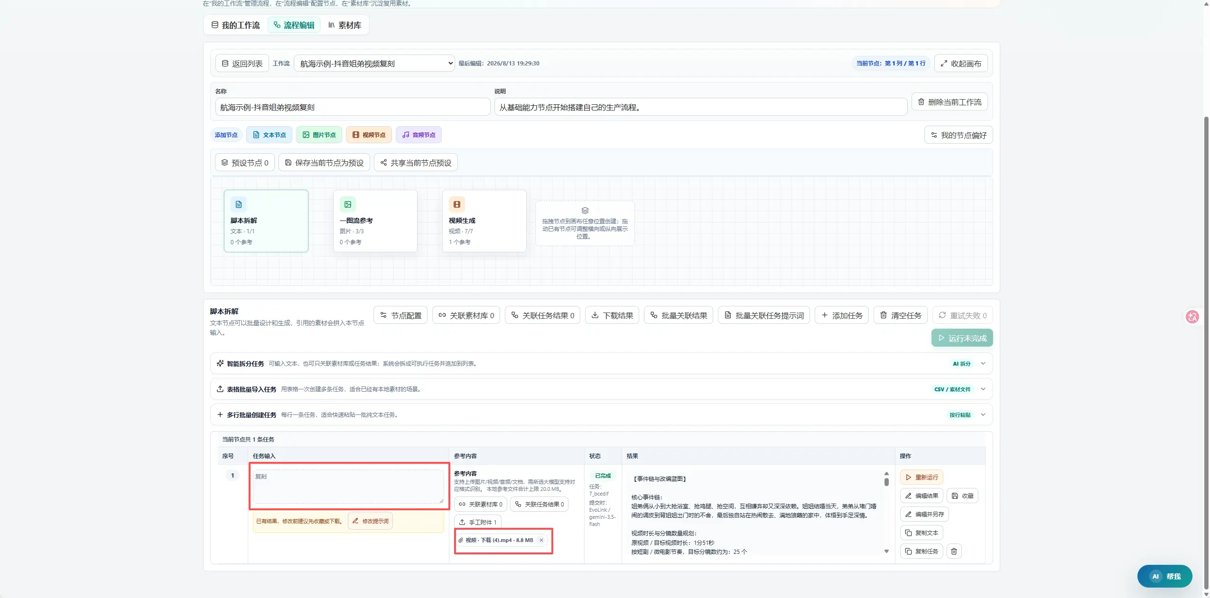Click into the 名称 name field
This screenshot has height=598, width=1210.
[353, 107]
